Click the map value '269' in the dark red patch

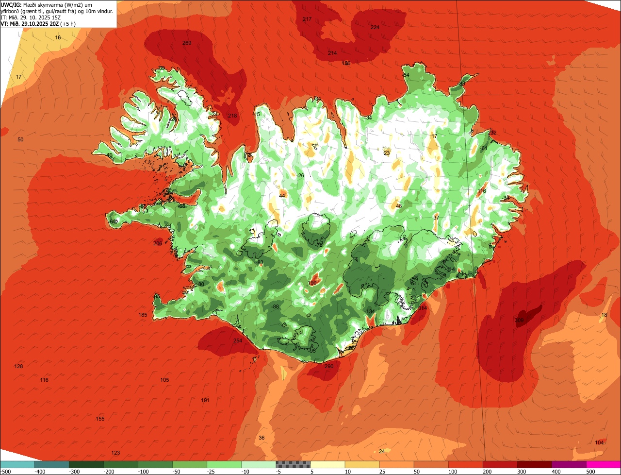(x=187, y=43)
